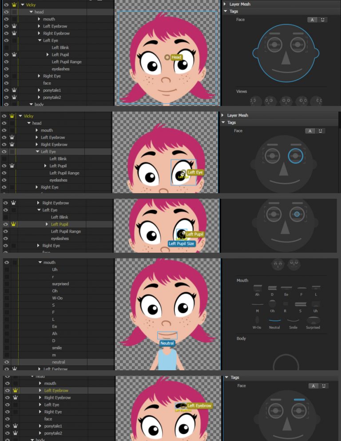This screenshot has width=341, height=441.
Task: Toggle the yellow crown beside Left Pupil
Action: (x=13, y=224)
